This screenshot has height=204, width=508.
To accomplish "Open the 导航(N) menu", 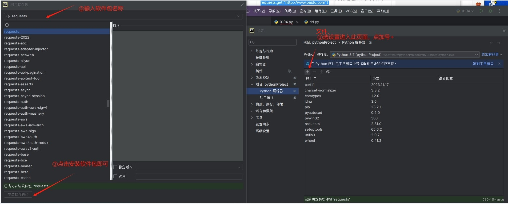I will pos(274,11).
